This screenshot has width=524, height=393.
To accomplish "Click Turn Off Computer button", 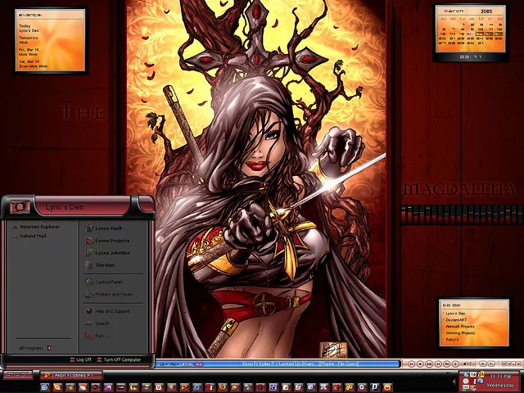I will (x=119, y=360).
